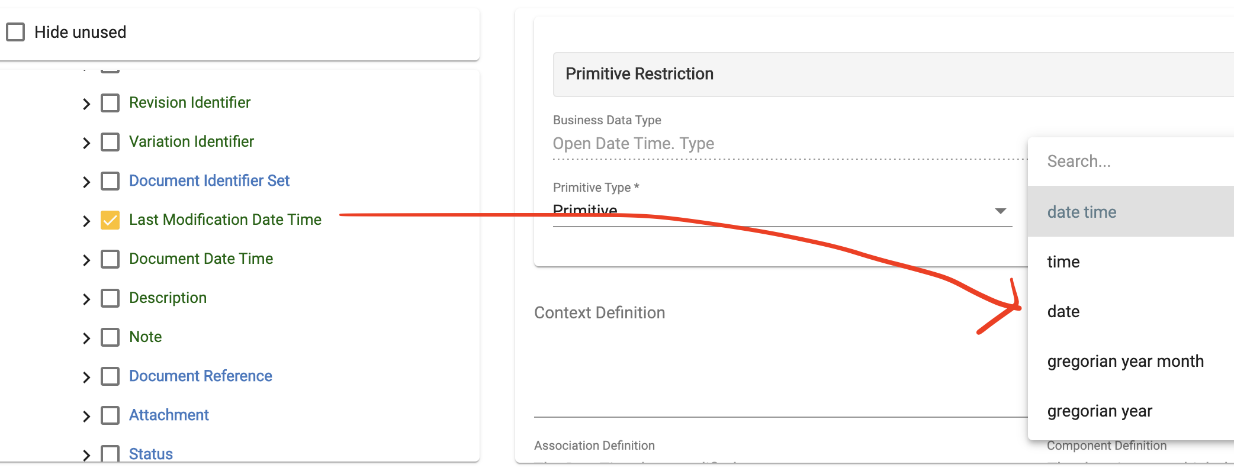Expand the Description tree node
Image resolution: width=1234 pixels, height=471 pixels.
[x=86, y=298]
